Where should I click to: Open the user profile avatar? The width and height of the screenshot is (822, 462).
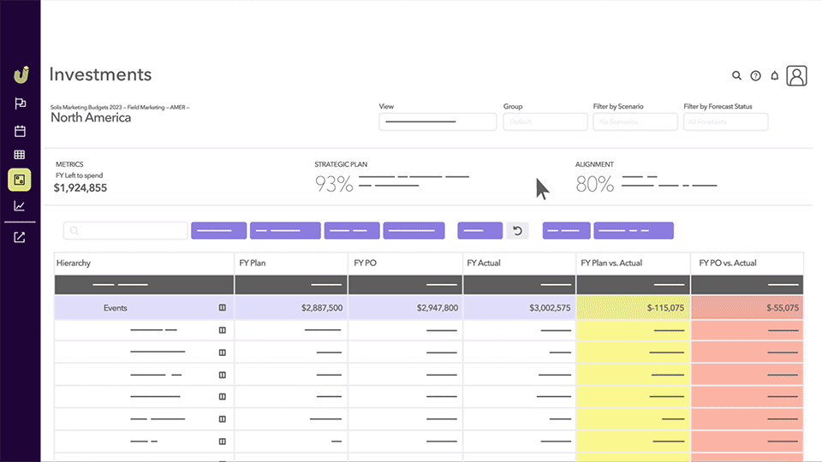pos(796,76)
